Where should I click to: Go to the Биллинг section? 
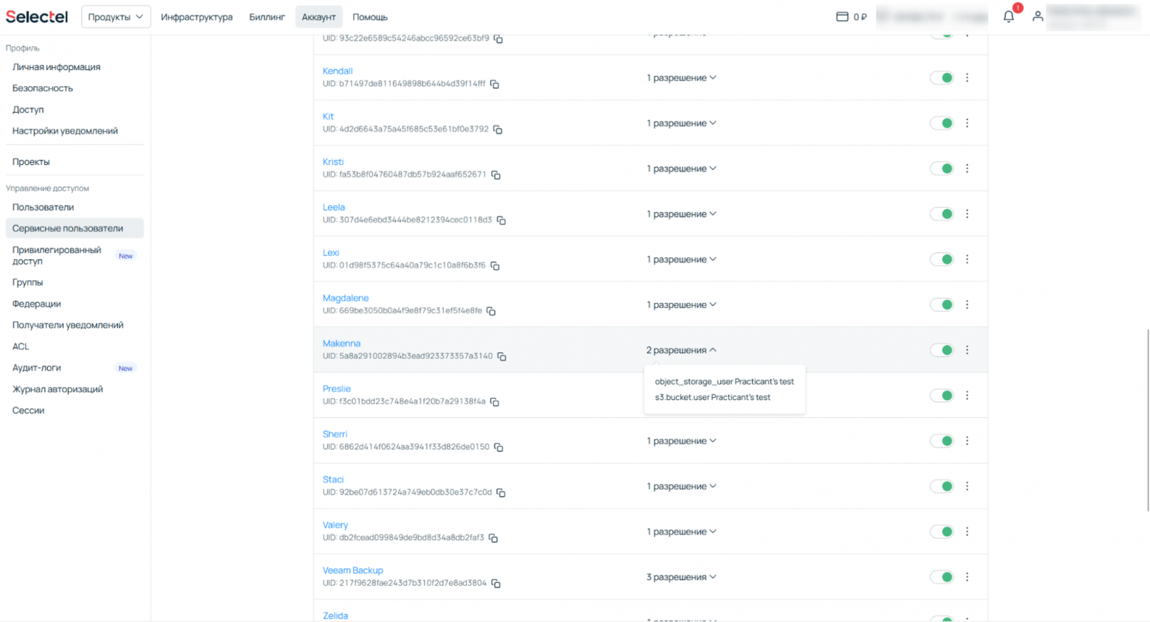tap(267, 17)
